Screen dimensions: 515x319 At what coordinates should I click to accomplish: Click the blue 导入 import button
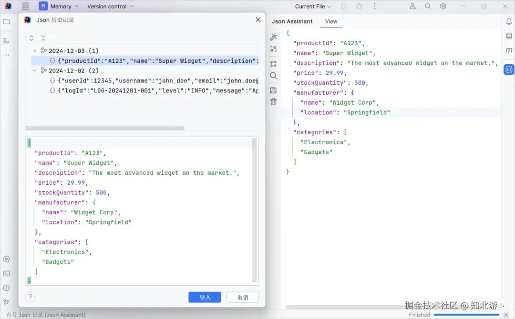tap(205, 298)
